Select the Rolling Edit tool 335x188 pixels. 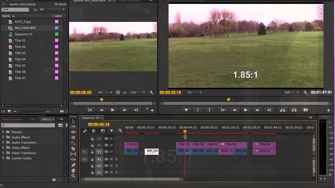pyautogui.click(x=73, y=137)
